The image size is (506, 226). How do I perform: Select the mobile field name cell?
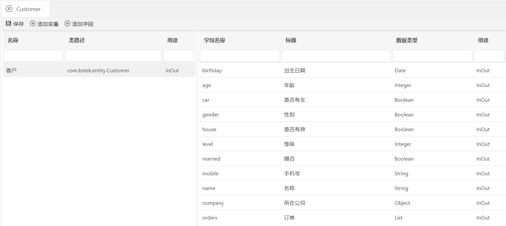[210, 174]
